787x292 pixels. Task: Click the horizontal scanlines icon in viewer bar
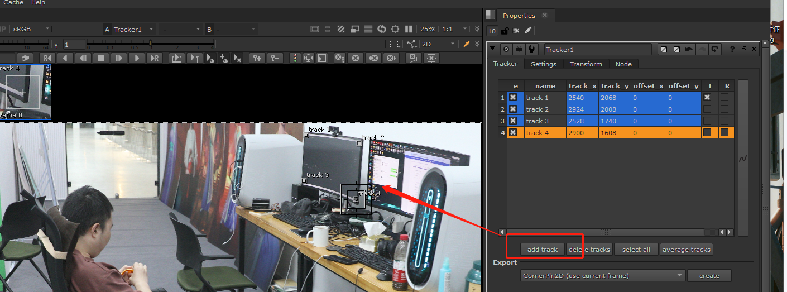[x=368, y=29]
